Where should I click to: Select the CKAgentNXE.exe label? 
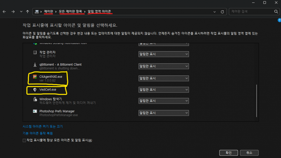[51, 77]
